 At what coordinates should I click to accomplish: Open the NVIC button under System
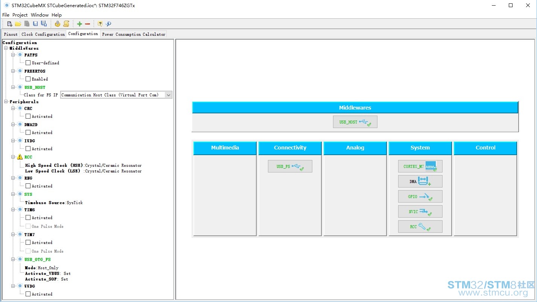[420, 212]
